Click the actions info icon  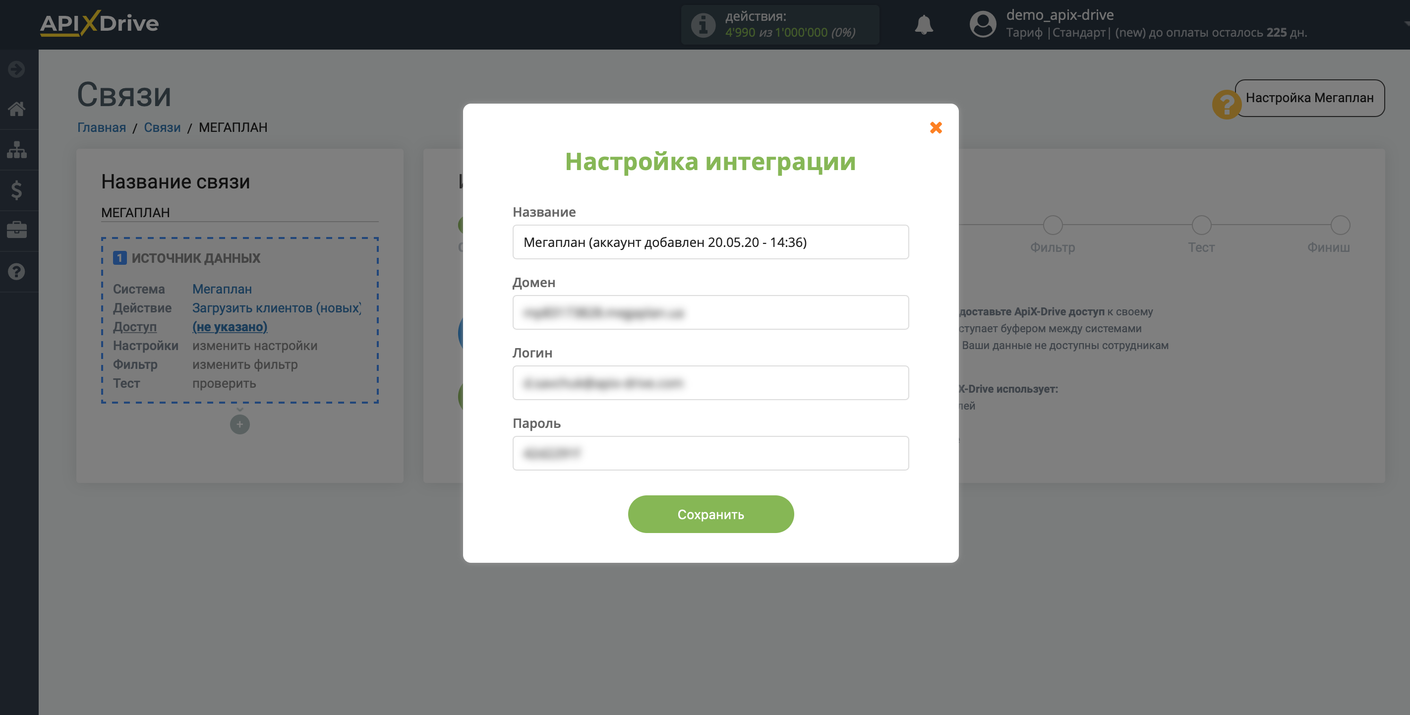click(703, 25)
